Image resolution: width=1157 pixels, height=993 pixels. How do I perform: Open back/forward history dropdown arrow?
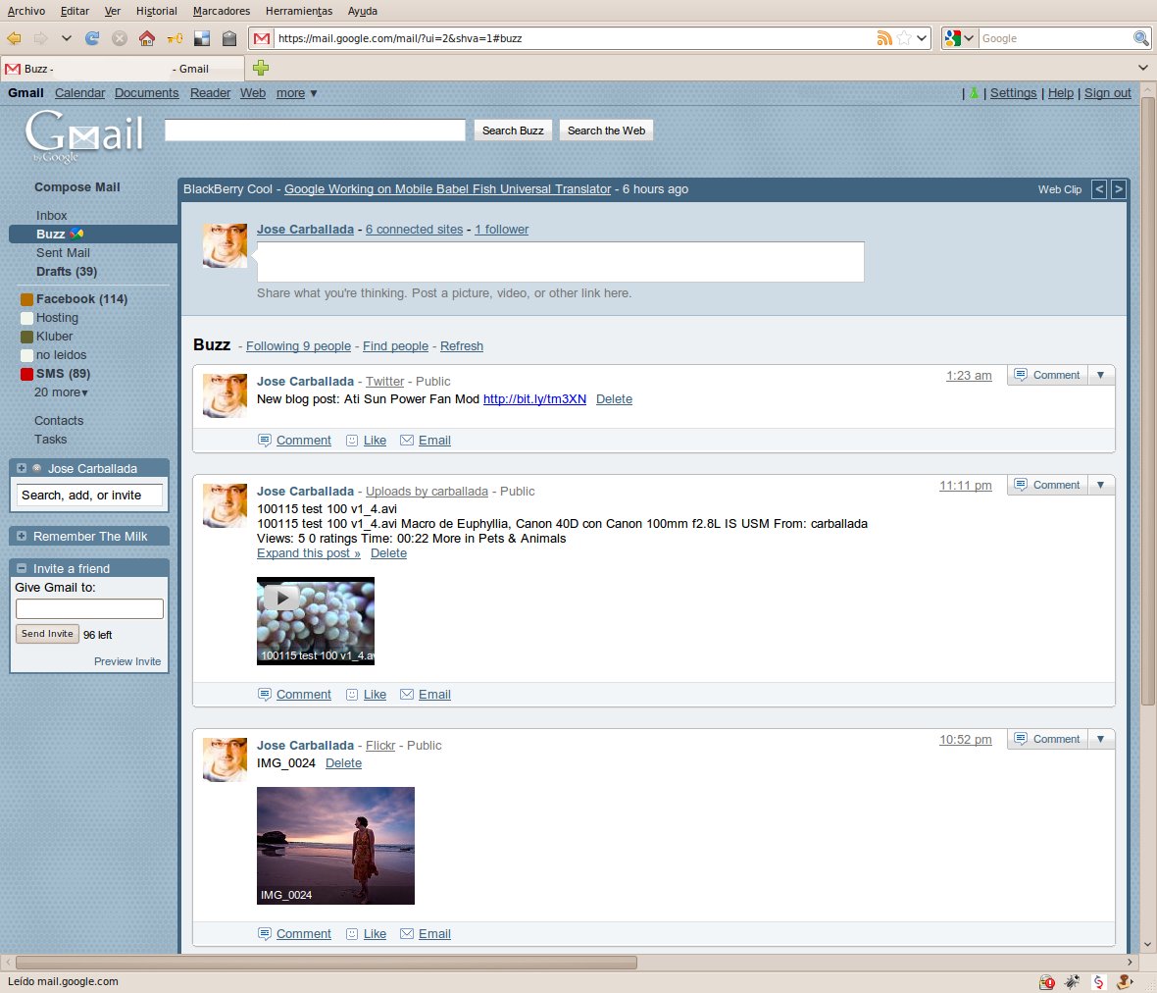[x=67, y=38]
